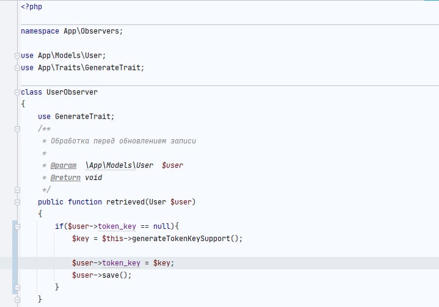Screen dimensions: 439x307
Task: Click the namespace keyword
Action: click(x=40, y=31)
